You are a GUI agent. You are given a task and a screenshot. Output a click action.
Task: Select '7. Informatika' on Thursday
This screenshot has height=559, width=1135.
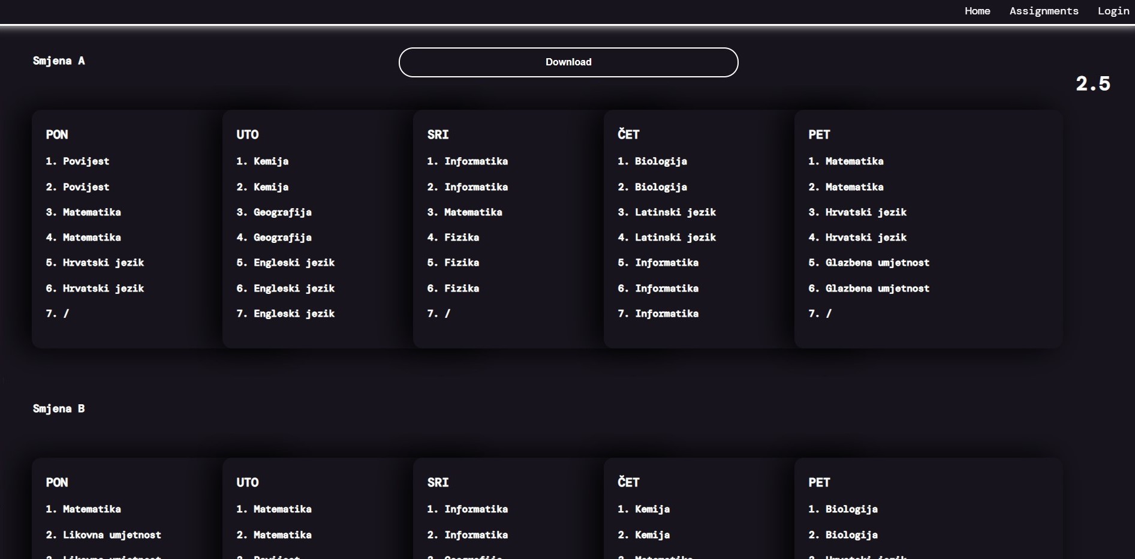point(658,314)
